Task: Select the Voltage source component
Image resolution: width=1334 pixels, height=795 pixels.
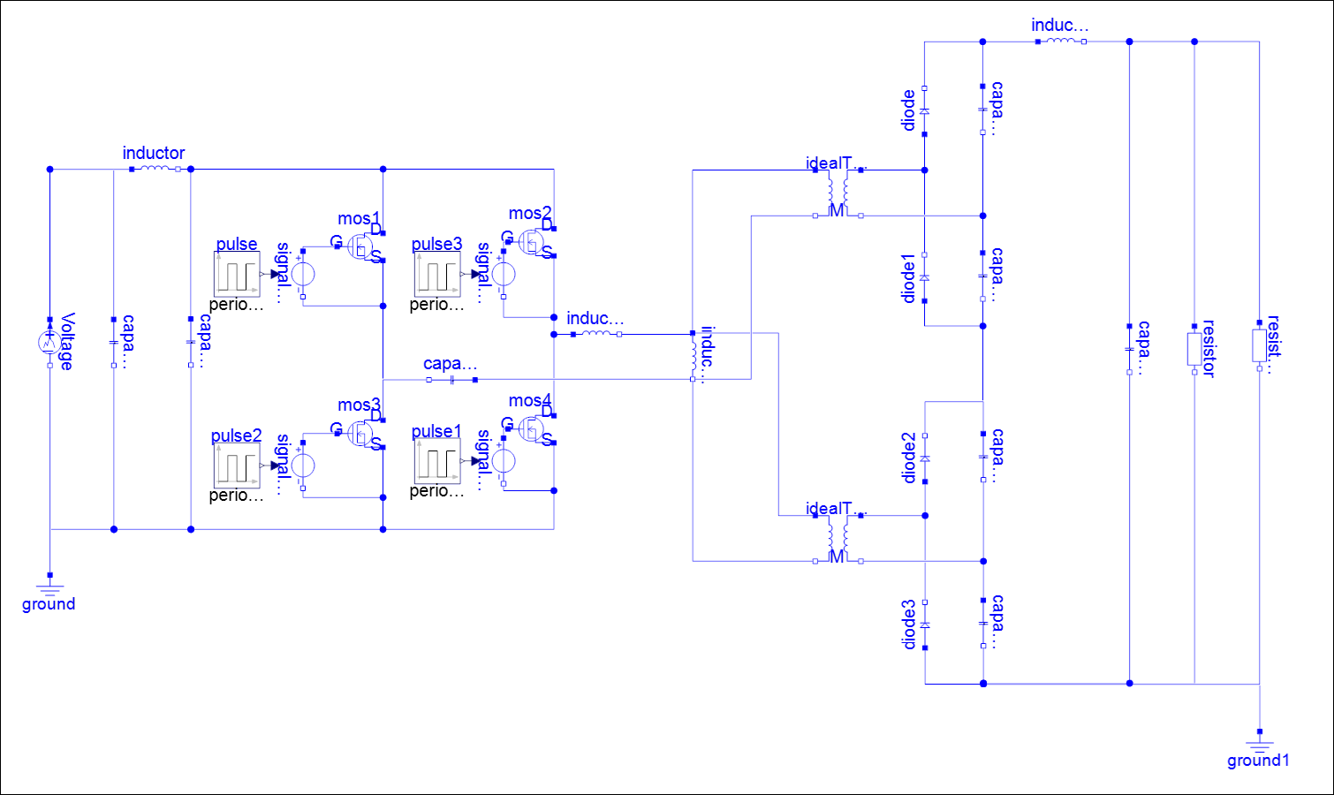Action: coord(49,342)
